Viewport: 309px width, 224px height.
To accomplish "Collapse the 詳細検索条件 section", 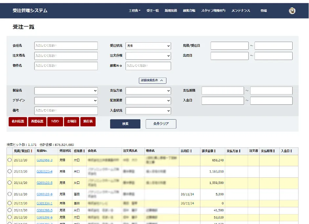I will click(153, 80).
